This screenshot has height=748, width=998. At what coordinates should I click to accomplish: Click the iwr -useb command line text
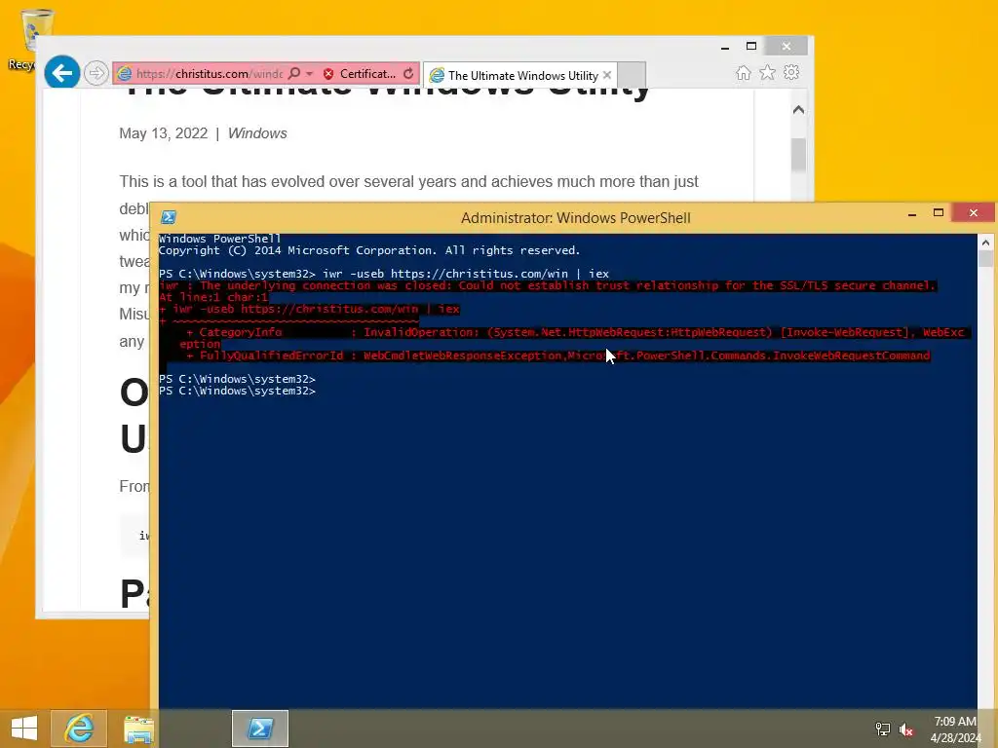[466, 274]
